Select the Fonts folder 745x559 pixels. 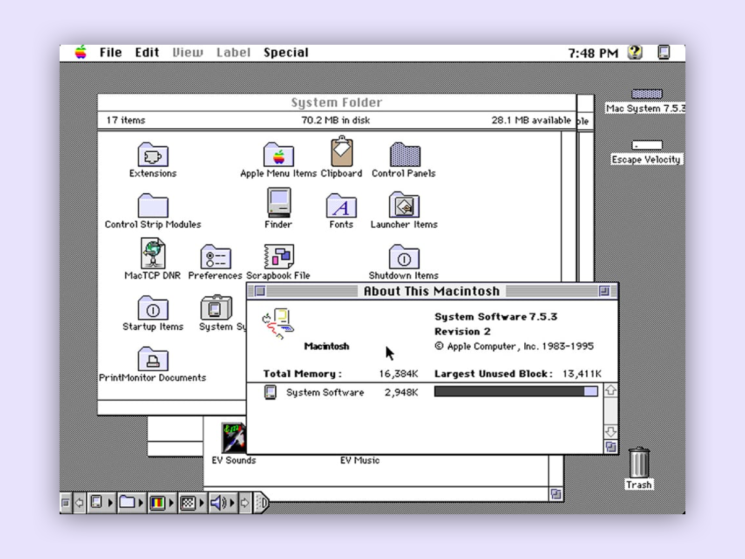point(341,205)
